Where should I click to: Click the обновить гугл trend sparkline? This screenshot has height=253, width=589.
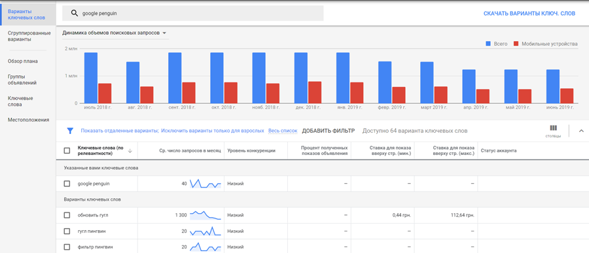[205, 215]
